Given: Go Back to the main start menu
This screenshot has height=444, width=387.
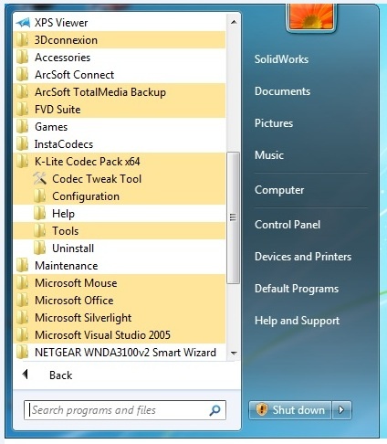Looking at the screenshot, I should (x=60, y=375).
